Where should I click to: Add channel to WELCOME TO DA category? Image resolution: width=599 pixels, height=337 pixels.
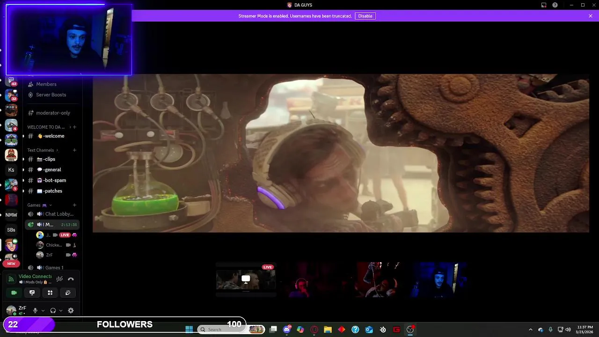pos(74,127)
